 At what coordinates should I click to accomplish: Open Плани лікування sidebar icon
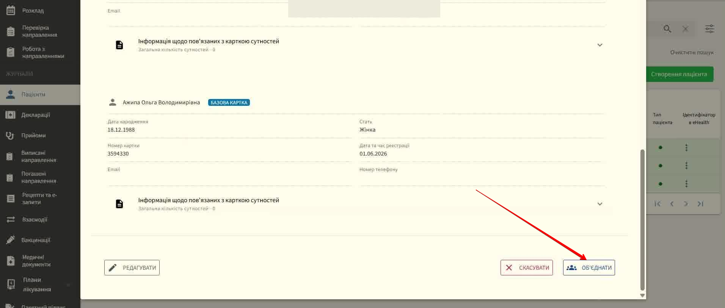click(x=11, y=284)
